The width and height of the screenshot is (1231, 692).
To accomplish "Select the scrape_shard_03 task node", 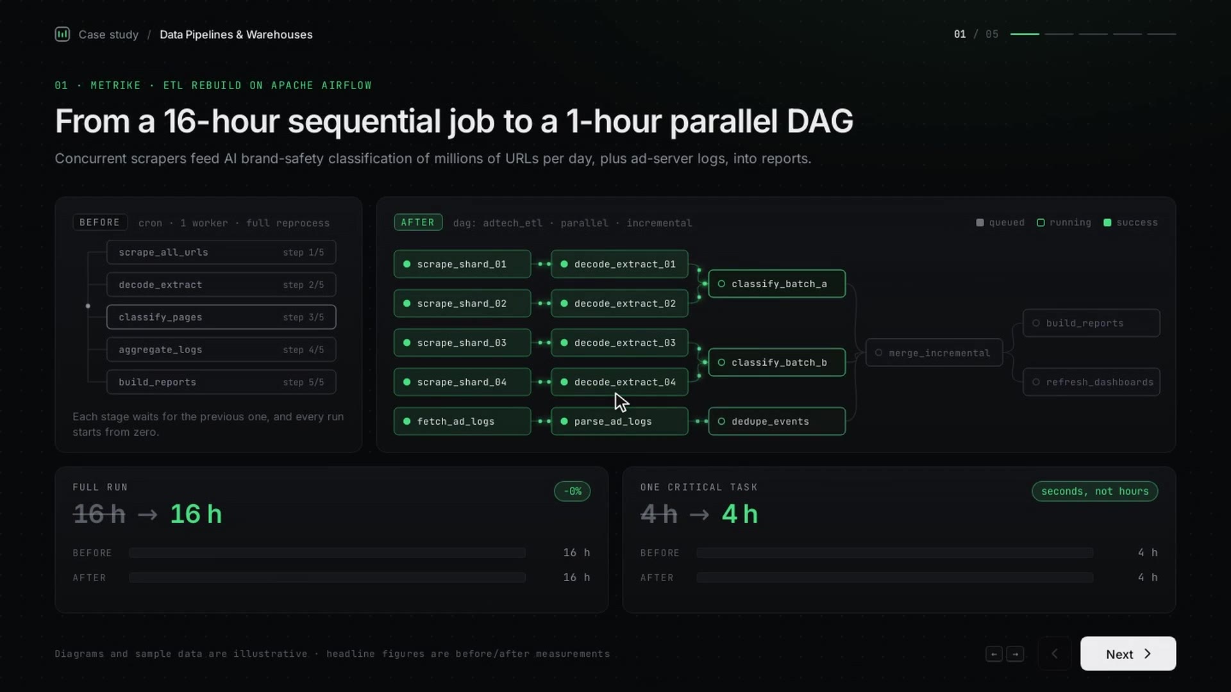I will pos(462,343).
